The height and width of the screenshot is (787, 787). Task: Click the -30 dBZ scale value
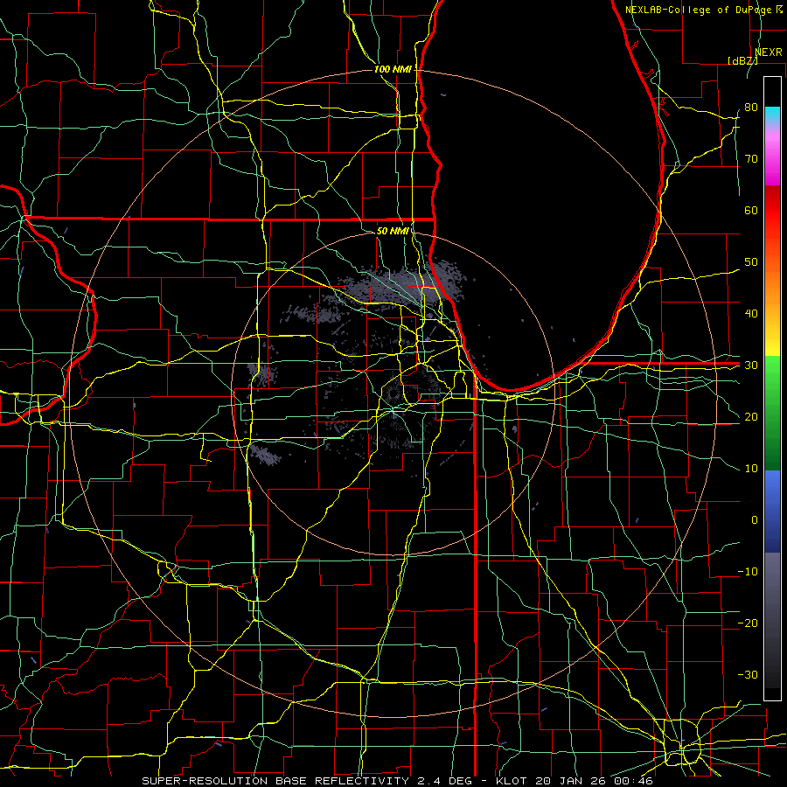pyautogui.click(x=748, y=674)
